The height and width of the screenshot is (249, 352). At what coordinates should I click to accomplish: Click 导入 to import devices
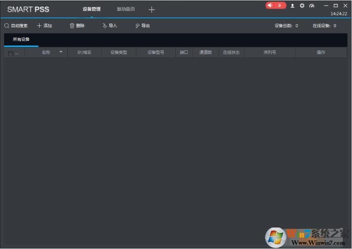tap(110, 26)
